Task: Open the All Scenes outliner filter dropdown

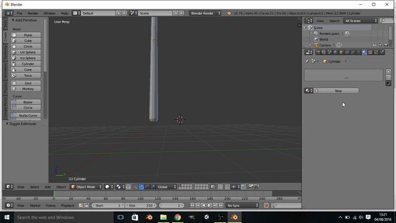Action: 360,20
